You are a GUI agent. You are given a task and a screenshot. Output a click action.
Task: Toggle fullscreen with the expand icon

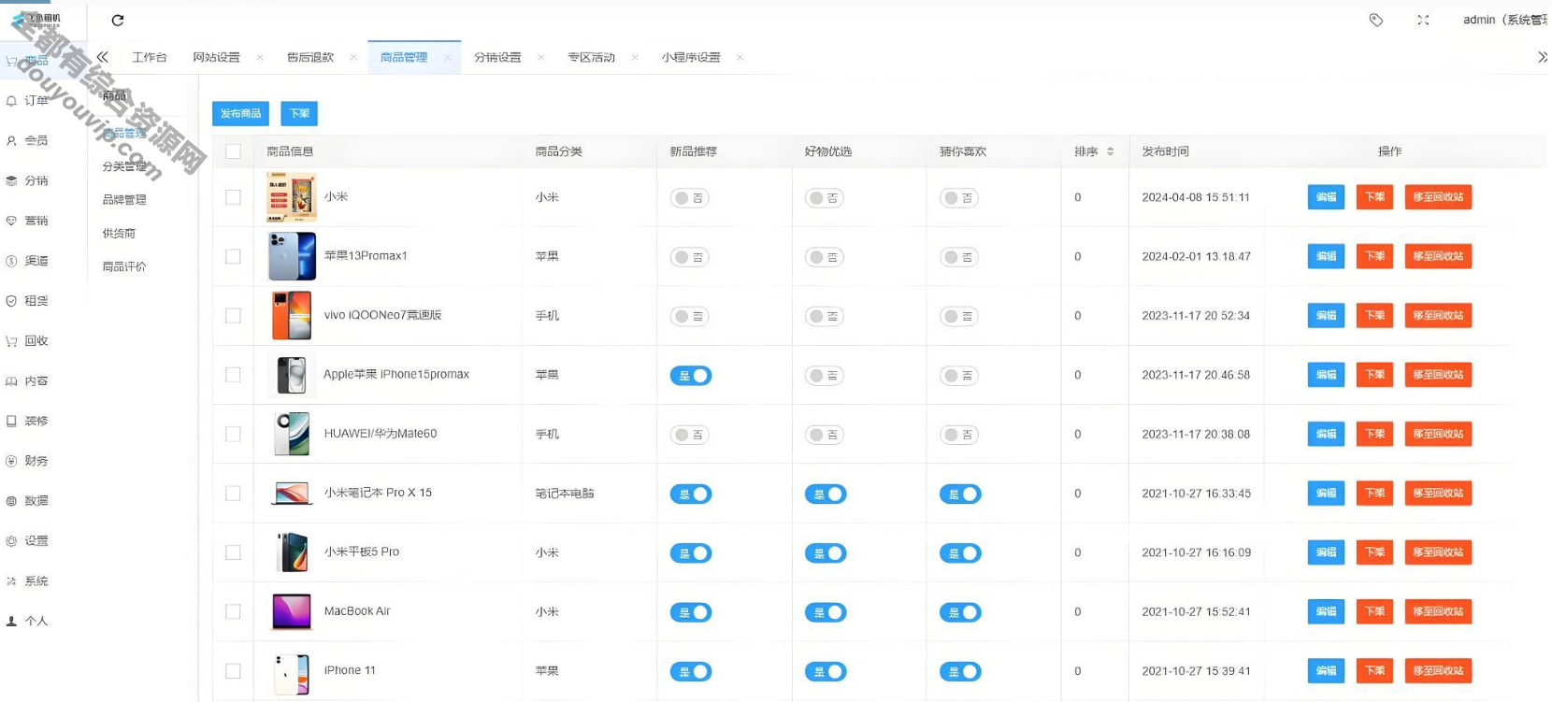tap(1423, 20)
